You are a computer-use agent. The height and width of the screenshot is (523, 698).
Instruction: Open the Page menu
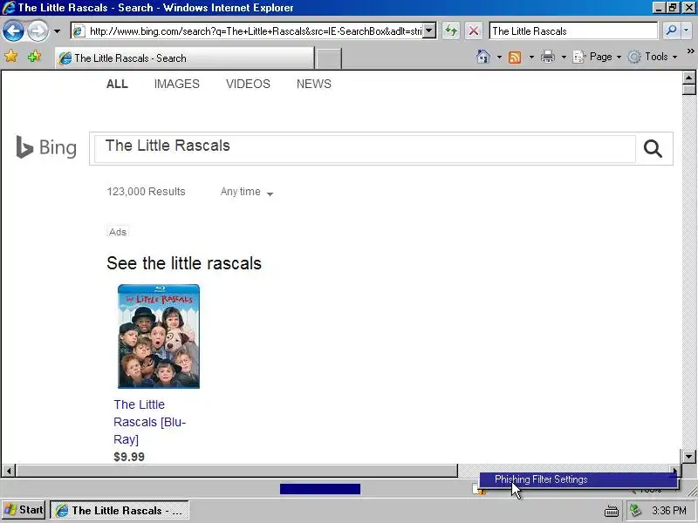tap(597, 57)
